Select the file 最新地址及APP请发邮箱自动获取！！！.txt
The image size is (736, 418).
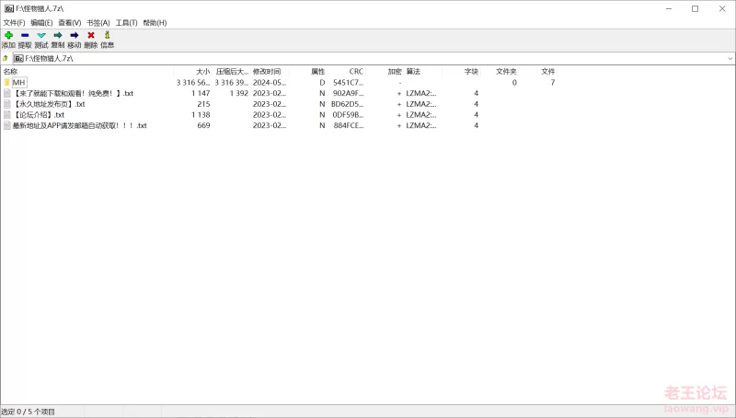pos(80,125)
